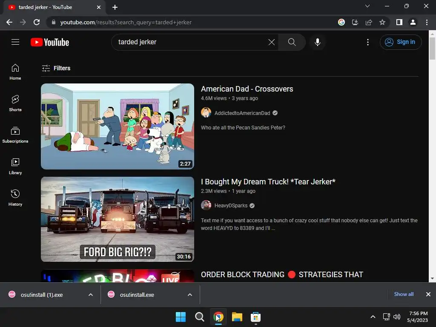This screenshot has height=327, width=436.
Task: Open Library from sidebar
Action: [x=15, y=166]
